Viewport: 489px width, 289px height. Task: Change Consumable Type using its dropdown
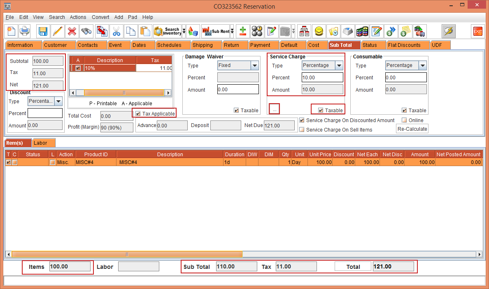[421, 65]
